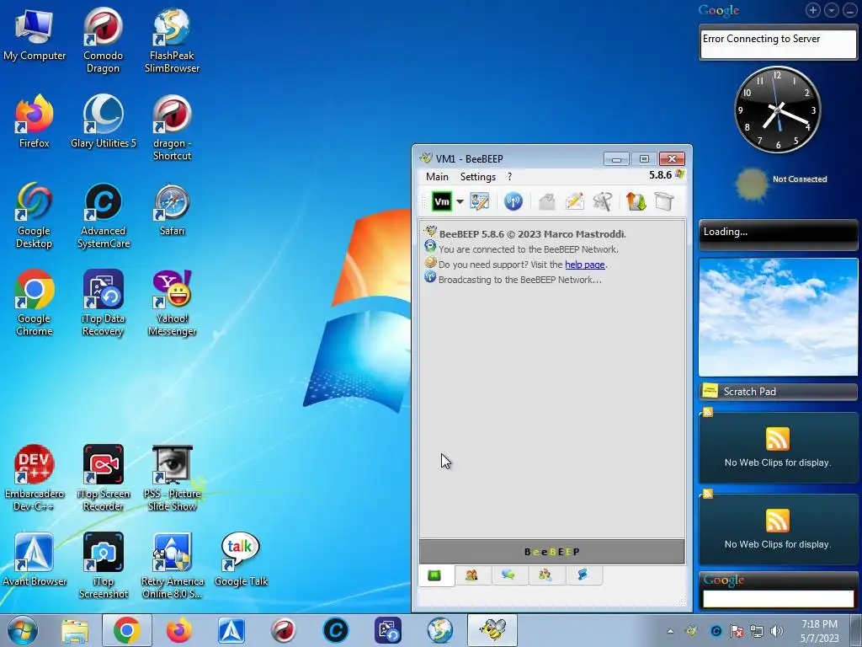Screen dimensions: 862x647
Task: Click the file sharing box icon in BeeBEEP toolbar
Action: 664,202
